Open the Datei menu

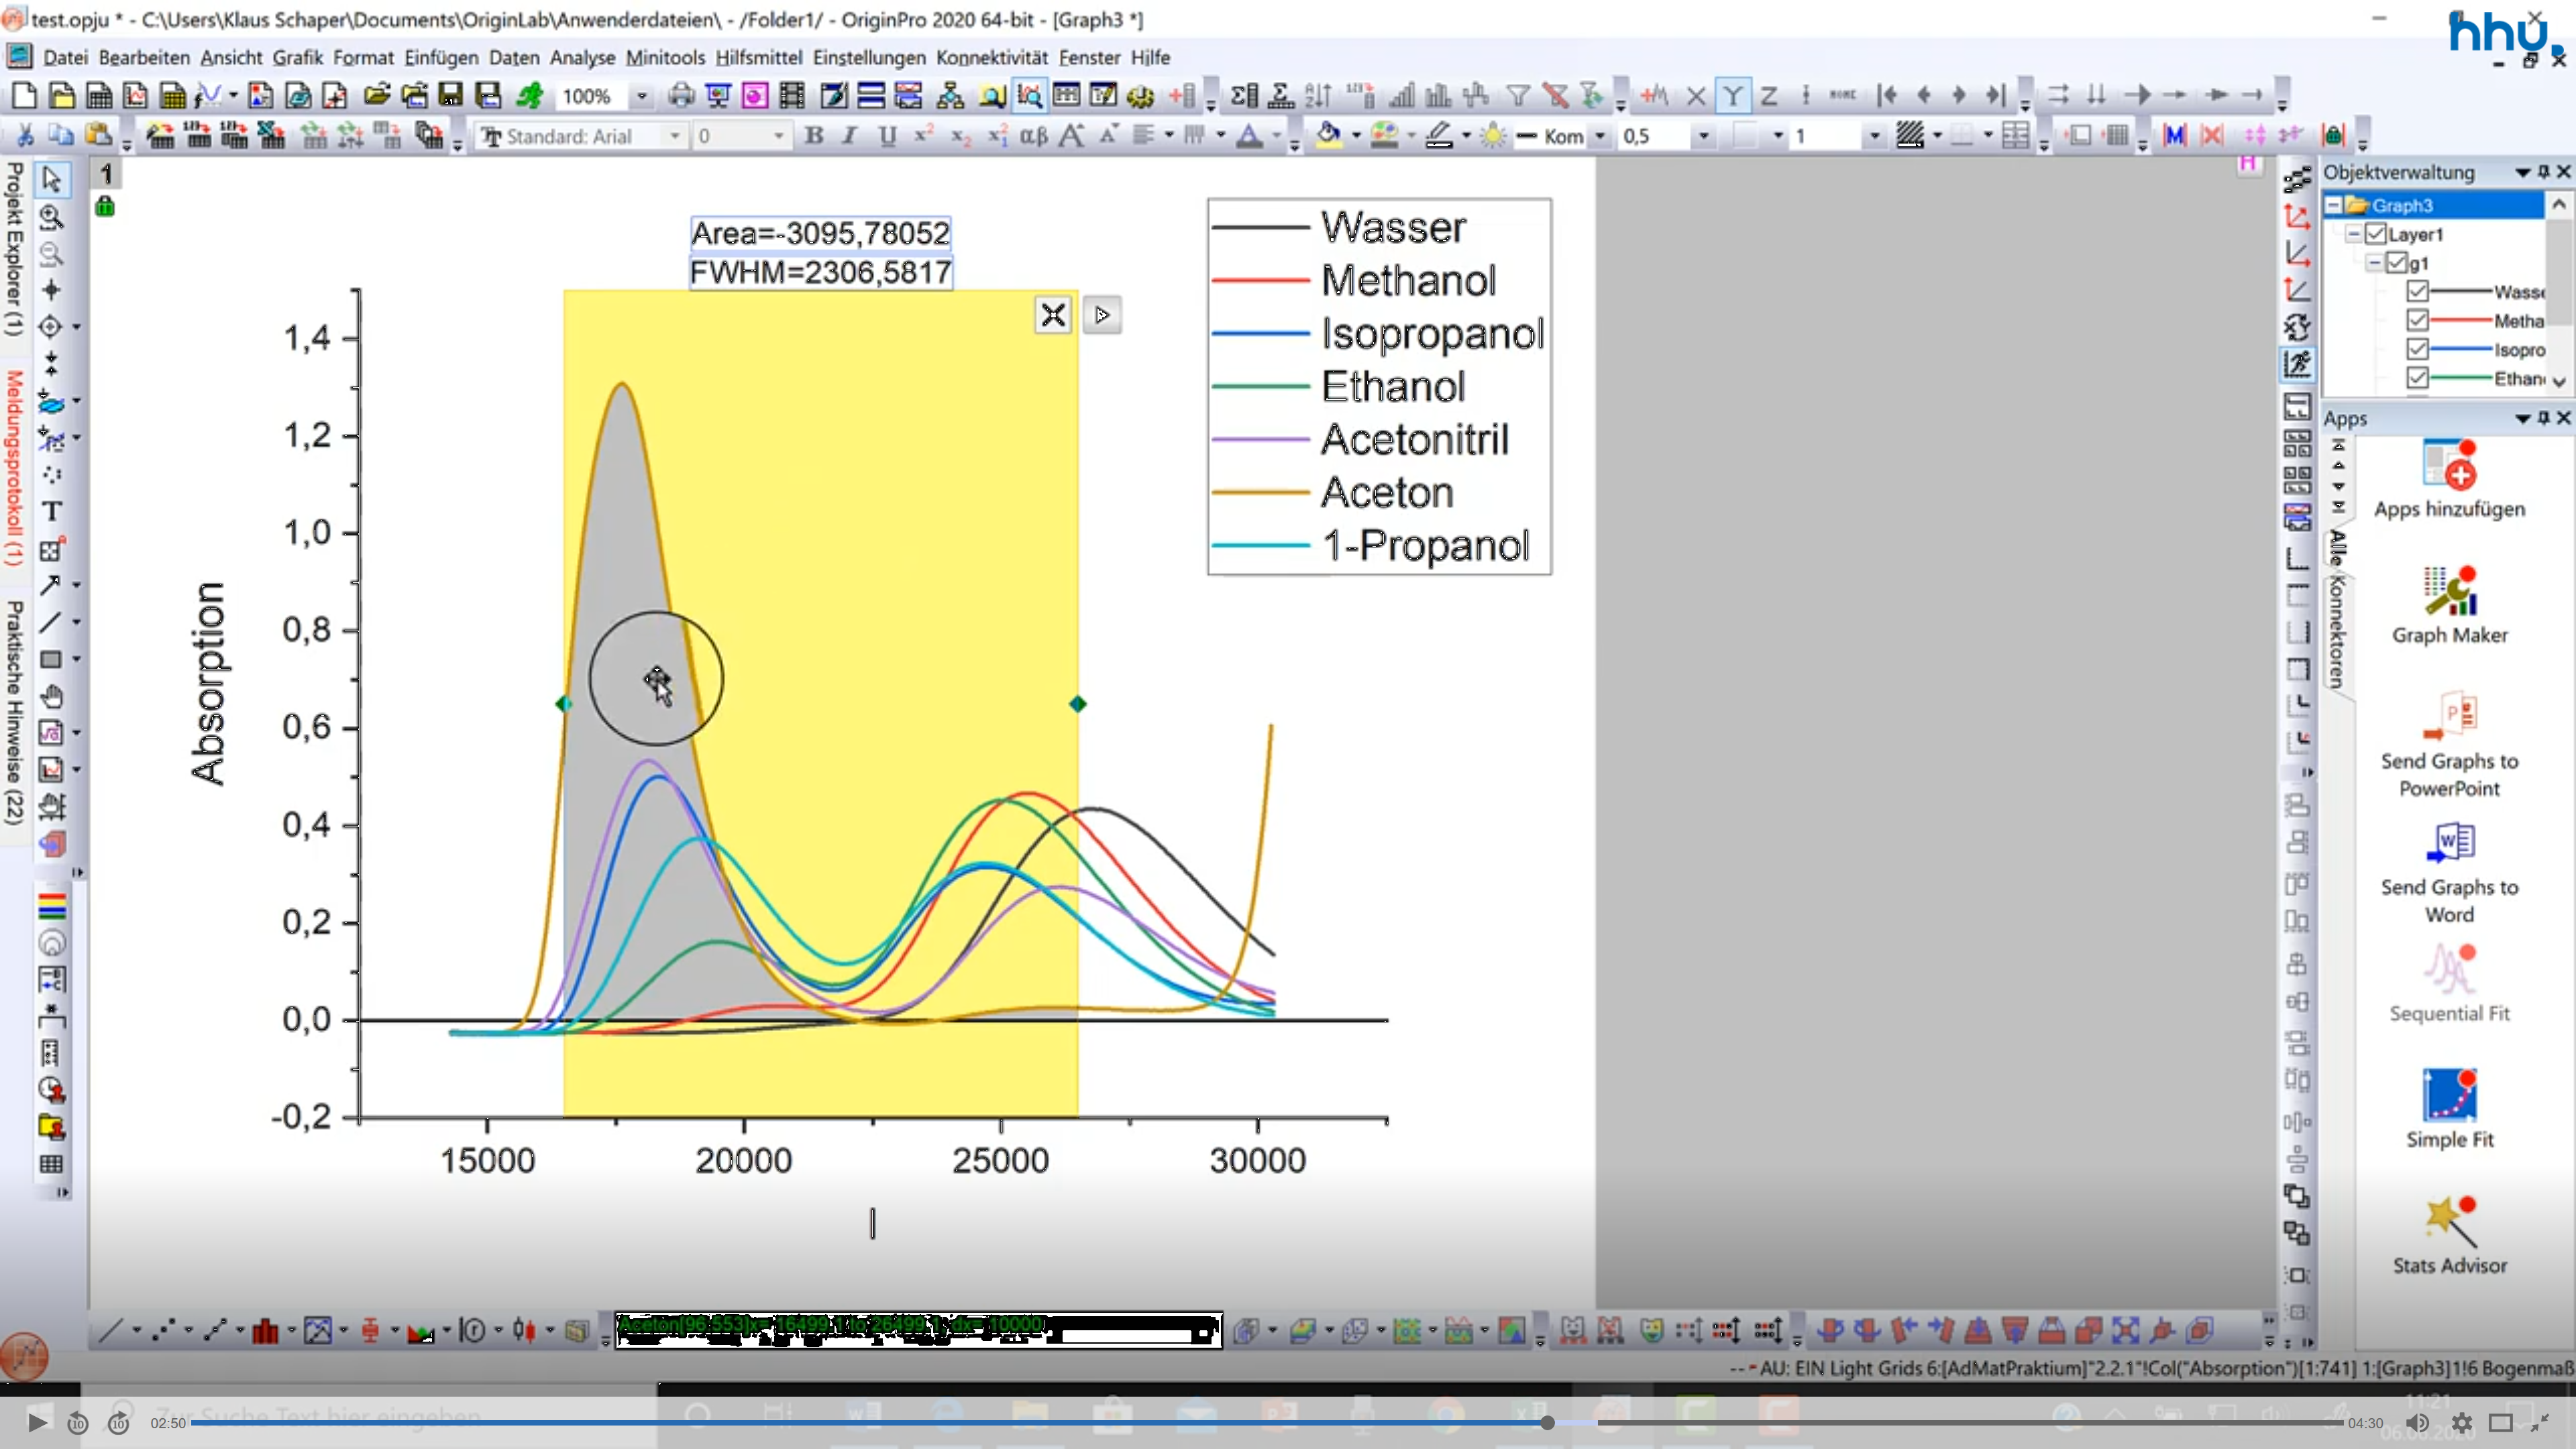65,58
